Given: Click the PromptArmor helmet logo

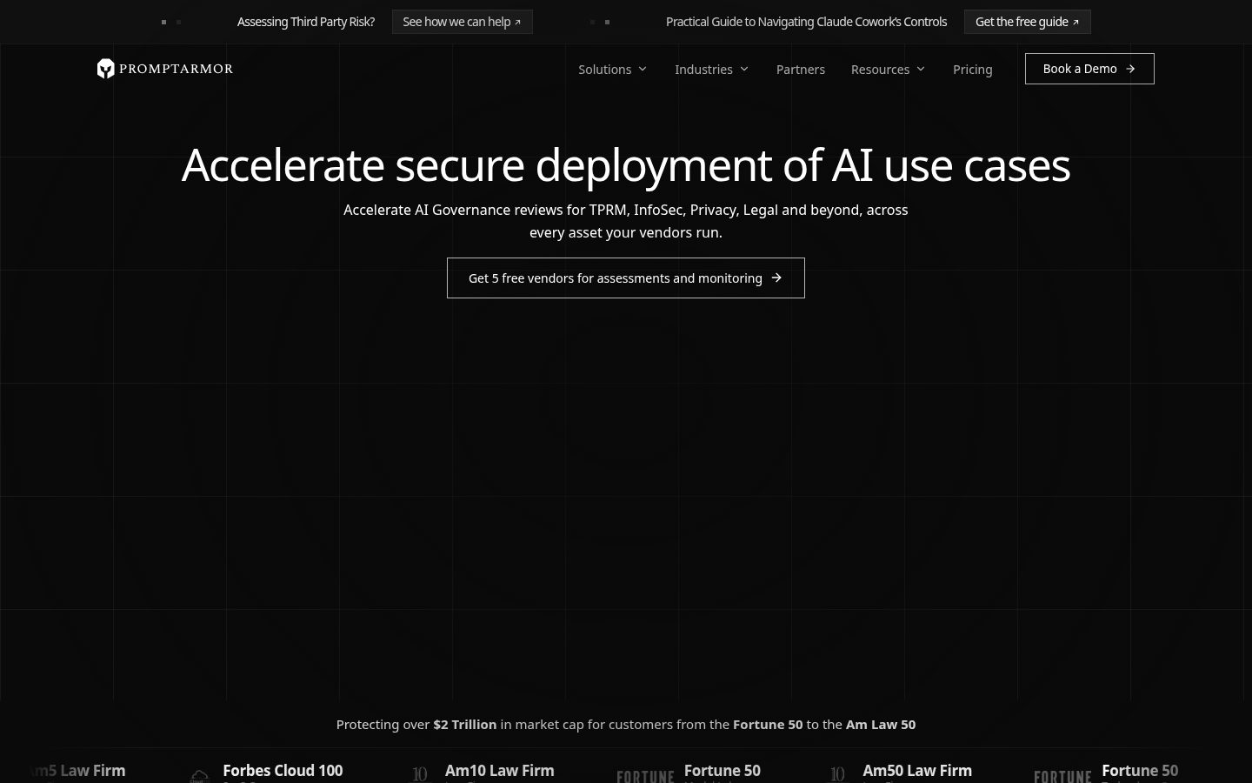Looking at the screenshot, I should click(x=164, y=69).
